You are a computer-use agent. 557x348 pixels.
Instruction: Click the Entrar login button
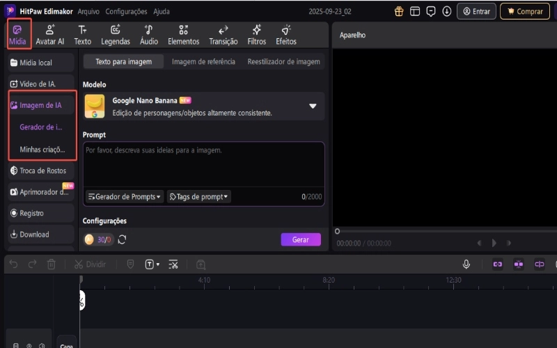[x=476, y=11]
